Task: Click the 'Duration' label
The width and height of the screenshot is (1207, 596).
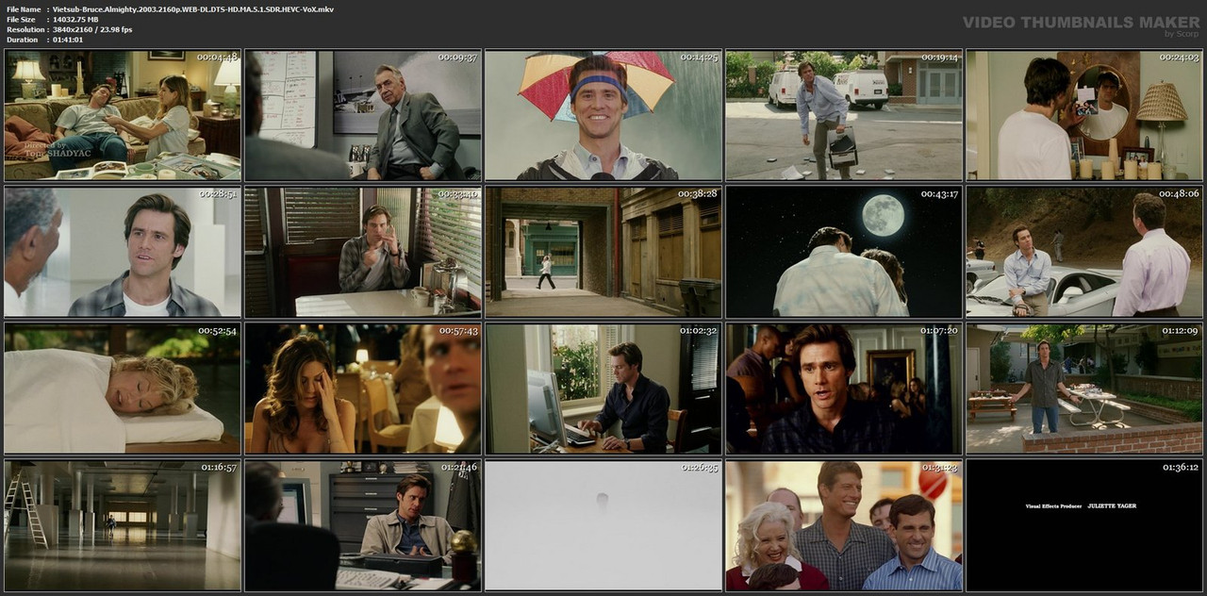Action: click(22, 41)
